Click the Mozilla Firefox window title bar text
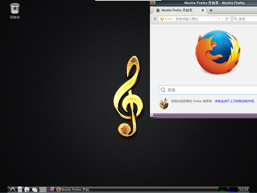Screen dimensions: 257x193 pyautogui.click(x=215, y=3)
